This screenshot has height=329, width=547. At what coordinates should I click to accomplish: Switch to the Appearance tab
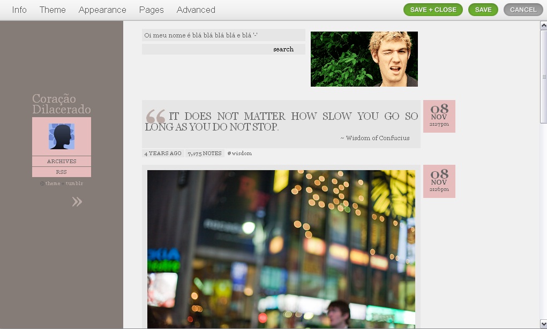click(102, 10)
